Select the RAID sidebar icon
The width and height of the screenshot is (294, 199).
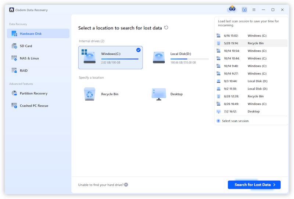[14, 70]
